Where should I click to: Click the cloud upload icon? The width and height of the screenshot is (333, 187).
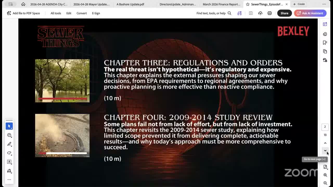coord(260,13)
